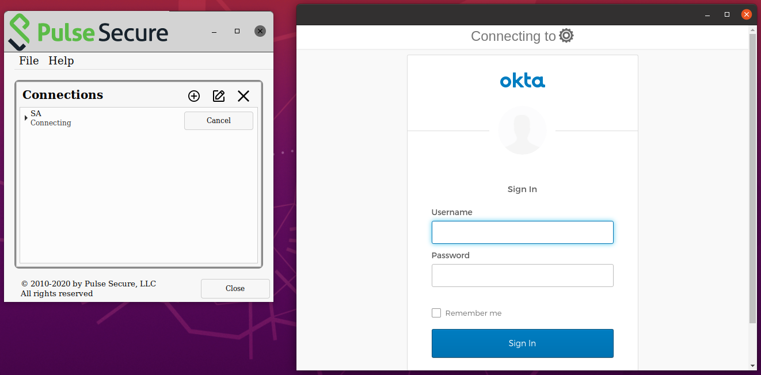Click the okta logo
This screenshot has height=375, width=761.
[x=522, y=80]
